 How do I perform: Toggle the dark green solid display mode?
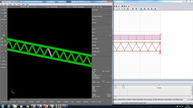click(x=5, y=39)
